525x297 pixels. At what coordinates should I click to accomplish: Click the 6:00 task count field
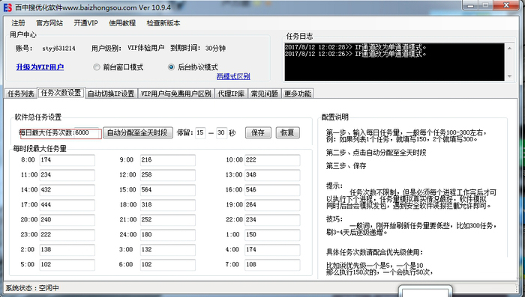(167, 265)
